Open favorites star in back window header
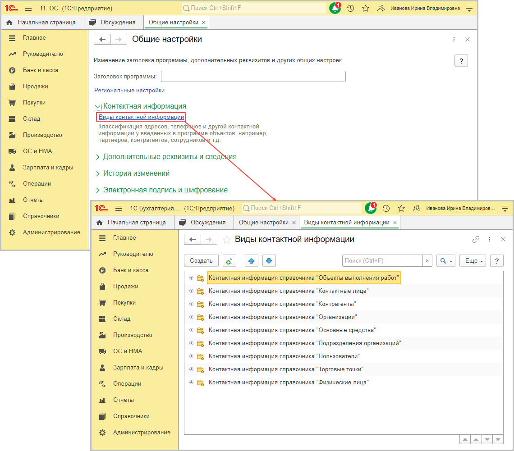This screenshot has height=451, width=514. (x=366, y=8)
